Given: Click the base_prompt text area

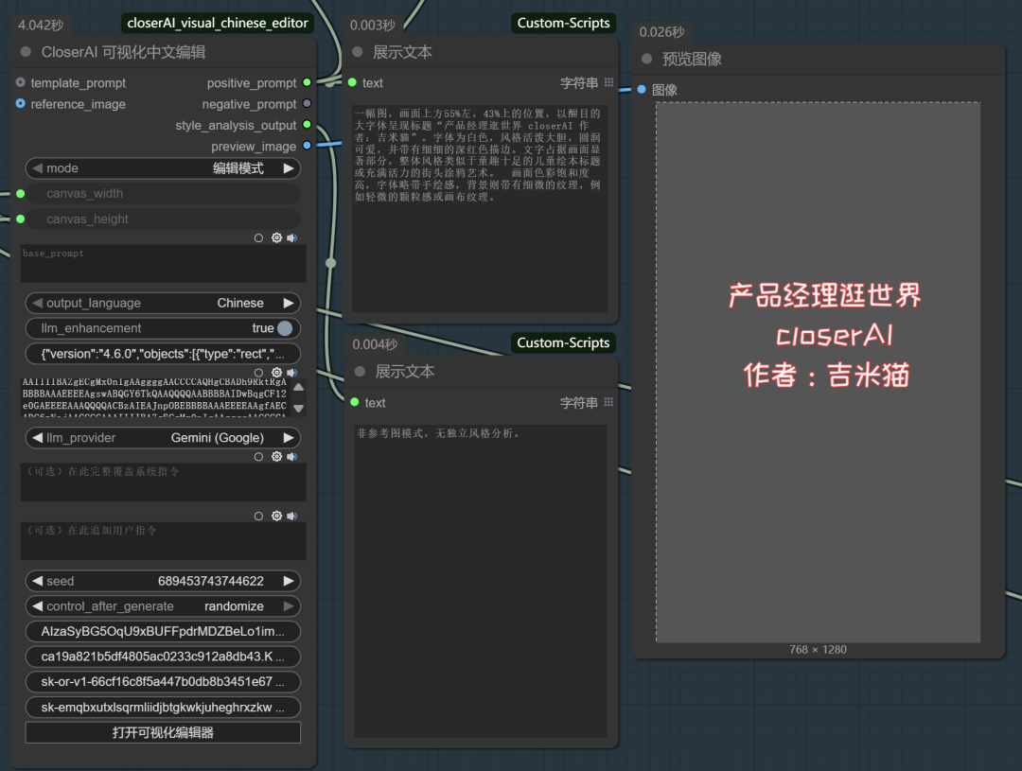Looking at the screenshot, I should pos(163,264).
